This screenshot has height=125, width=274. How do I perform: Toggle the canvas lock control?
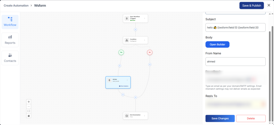tap(29, 116)
